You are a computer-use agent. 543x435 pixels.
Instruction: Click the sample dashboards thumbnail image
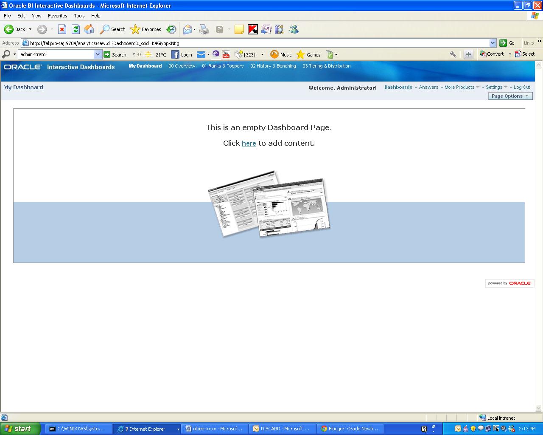click(269, 204)
